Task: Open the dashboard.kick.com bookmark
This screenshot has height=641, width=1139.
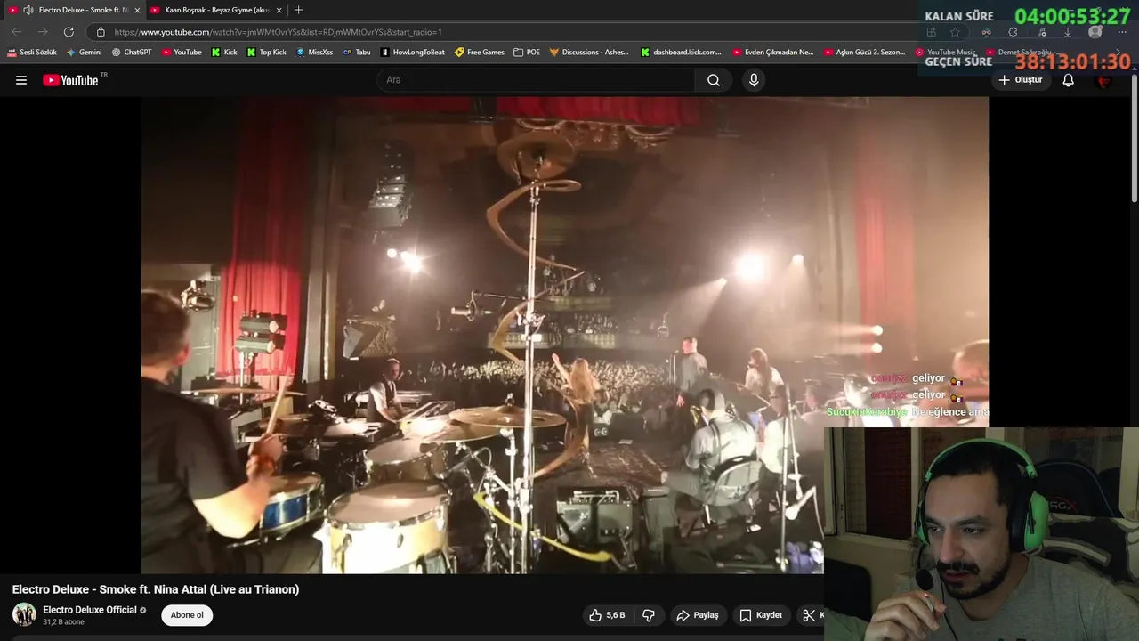Action: 681,53
